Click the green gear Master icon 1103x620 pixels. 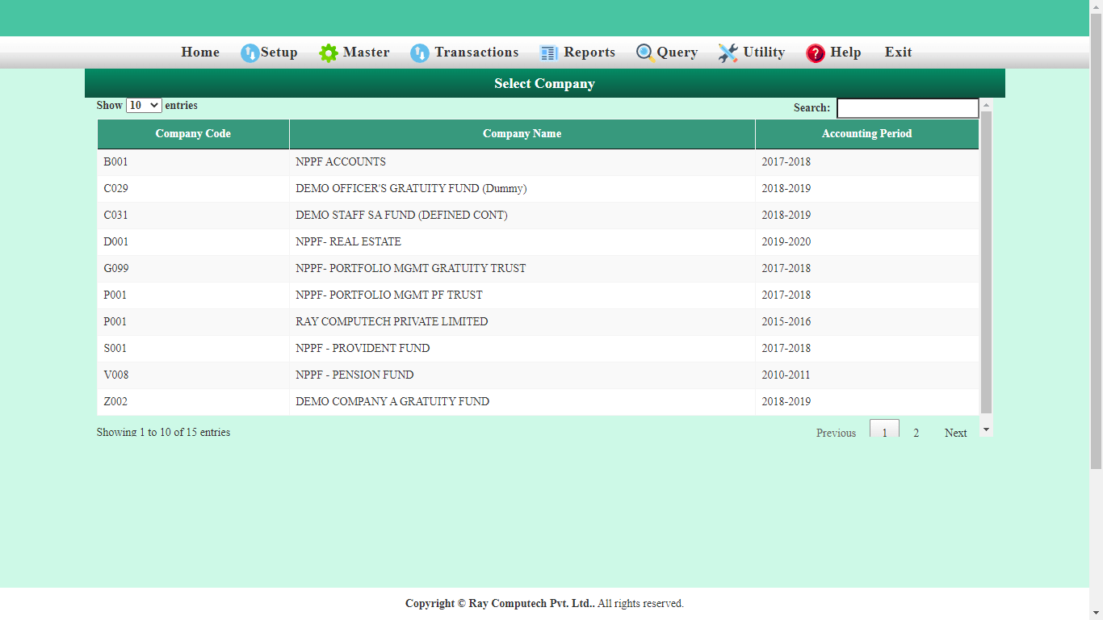(x=329, y=53)
